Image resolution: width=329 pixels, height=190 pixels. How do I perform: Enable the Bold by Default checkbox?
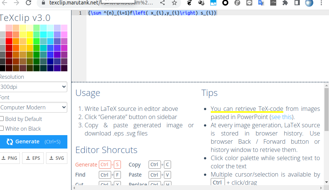[x=1, y=119]
